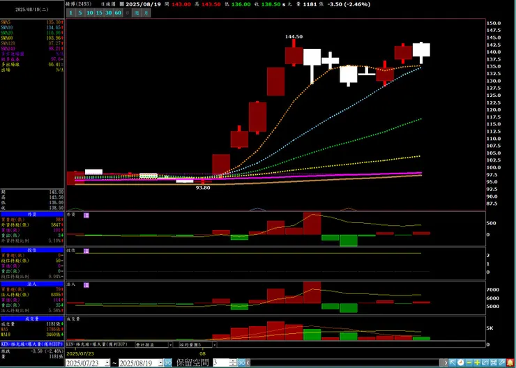Click the SMA10 indicator row

[32, 28]
